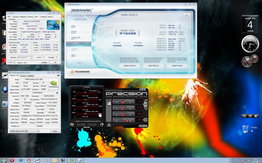Switch to the Caches tab in CPU-Z
Screen dimensions: 262x163
coord(16,17)
